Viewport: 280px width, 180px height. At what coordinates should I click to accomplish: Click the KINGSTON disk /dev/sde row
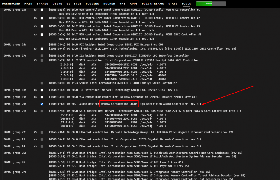(x=113, y=75)
